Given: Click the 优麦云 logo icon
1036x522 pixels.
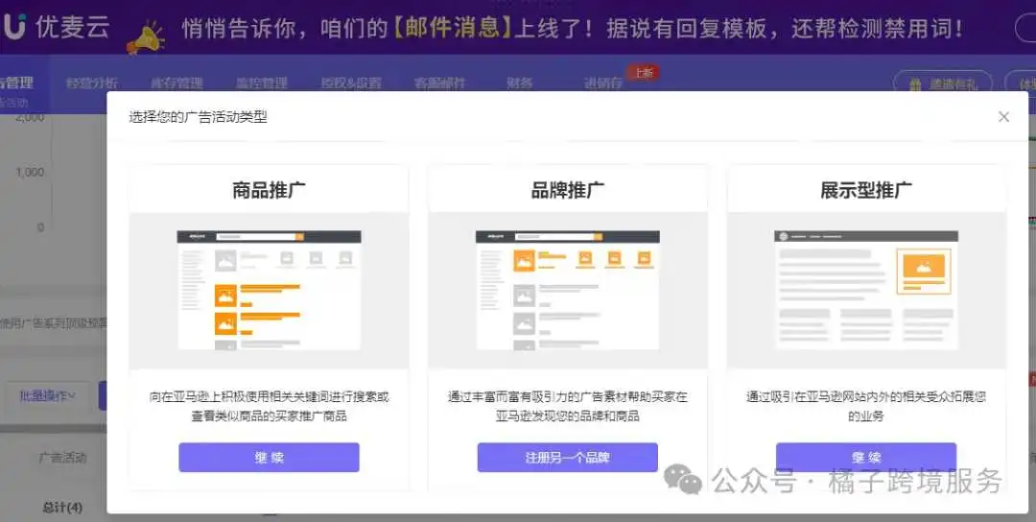Looking at the screenshot, I should (12, 27).
